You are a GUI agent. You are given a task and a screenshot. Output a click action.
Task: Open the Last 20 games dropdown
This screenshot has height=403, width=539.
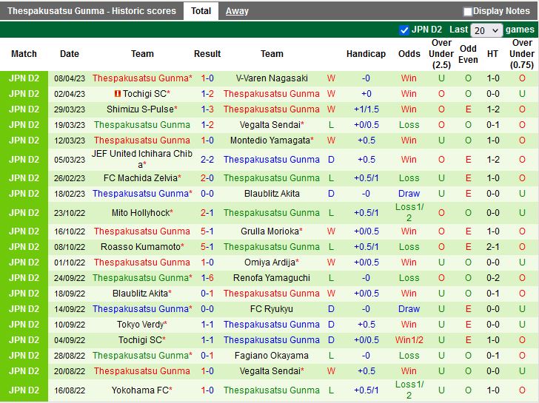tap(486, 30)
